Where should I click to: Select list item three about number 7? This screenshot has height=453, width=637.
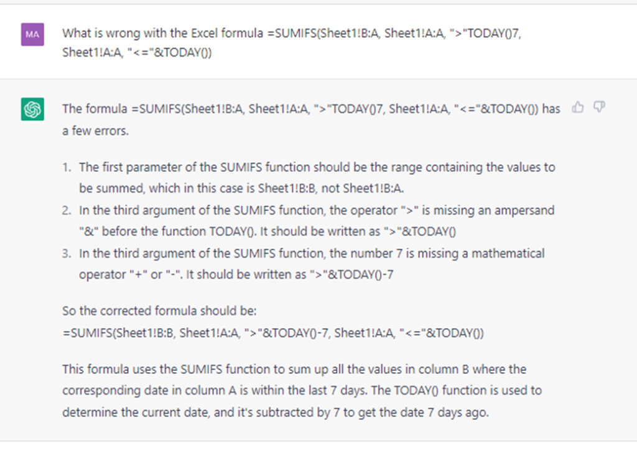coord(312,264)
